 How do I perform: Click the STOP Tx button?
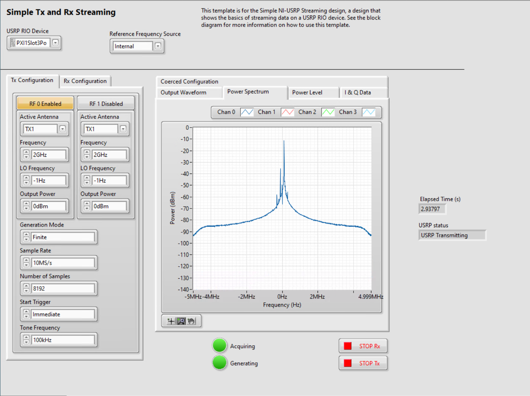(x=363, y=363)
